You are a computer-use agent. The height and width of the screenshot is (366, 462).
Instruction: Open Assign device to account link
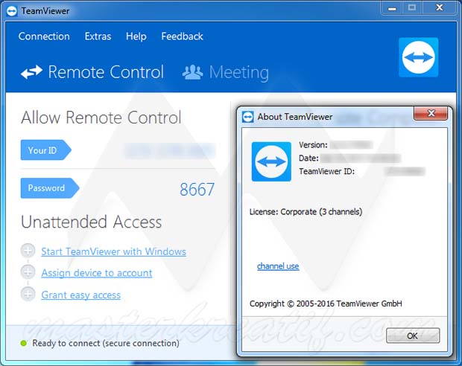[97, 273]
